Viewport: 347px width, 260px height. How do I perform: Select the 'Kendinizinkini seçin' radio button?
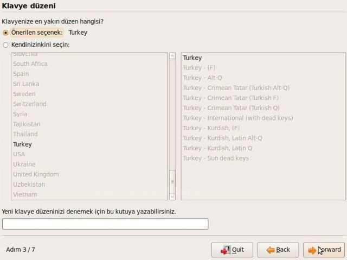click(x=5, y=45)
